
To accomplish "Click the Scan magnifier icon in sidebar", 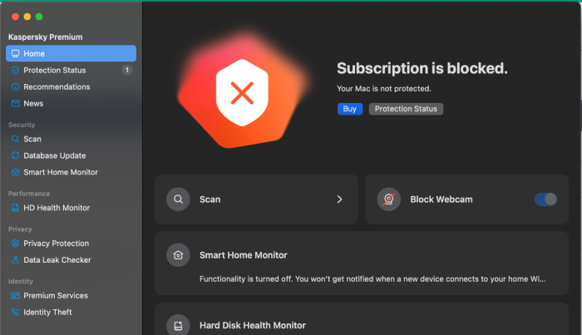I will 15,139.
